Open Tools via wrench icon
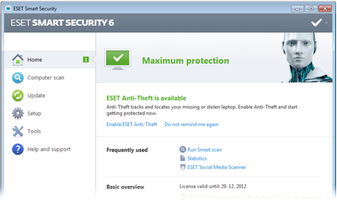Screen dimensions: 337x204 point(18,131)
